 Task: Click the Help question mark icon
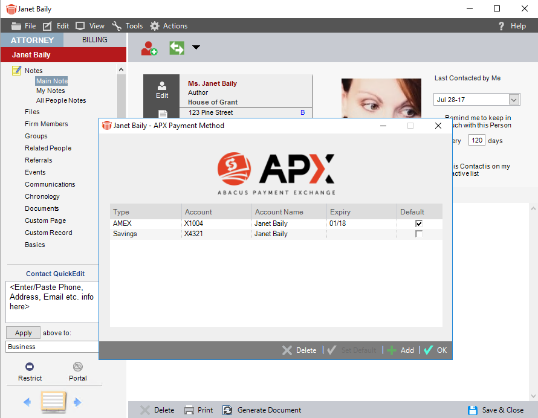point(501,25)
